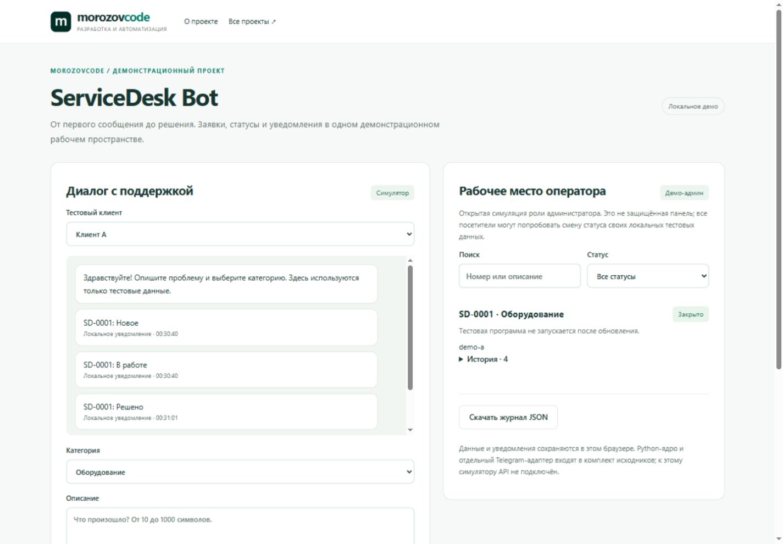Viewport: 783px width, 544px height.
Task: Click the 'Закрыто' status badge on SD-0001
Action: click(x=691, y=314)
